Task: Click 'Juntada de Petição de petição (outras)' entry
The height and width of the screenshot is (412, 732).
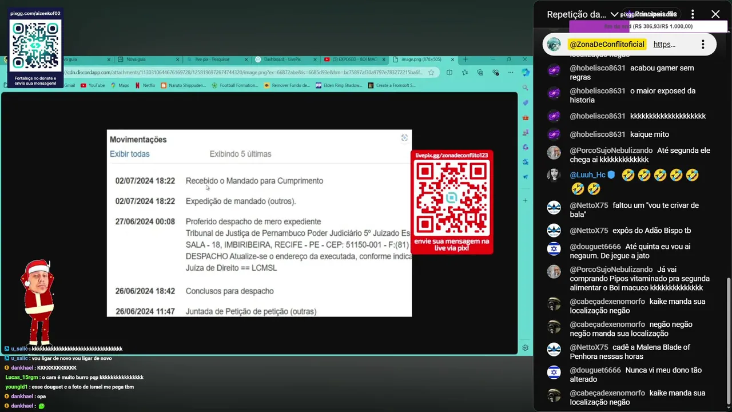Action: tap(251, 312)
